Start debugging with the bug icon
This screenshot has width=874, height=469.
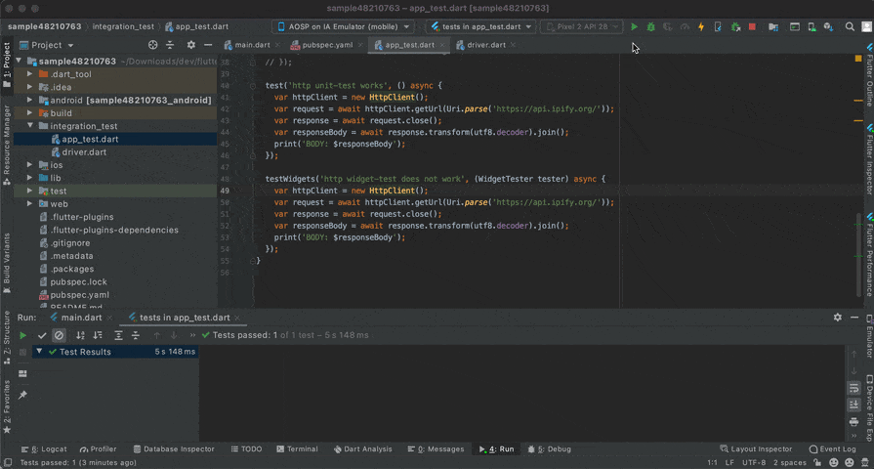pyautogui.click(x=651, y=26)
